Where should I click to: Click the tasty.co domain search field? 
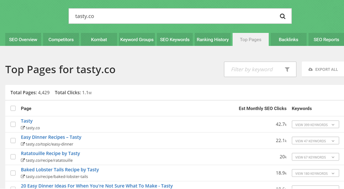[x=180, y=16]
